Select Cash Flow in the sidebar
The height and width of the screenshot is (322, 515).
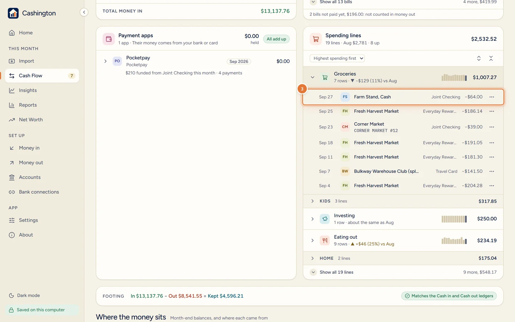[42, 75]
